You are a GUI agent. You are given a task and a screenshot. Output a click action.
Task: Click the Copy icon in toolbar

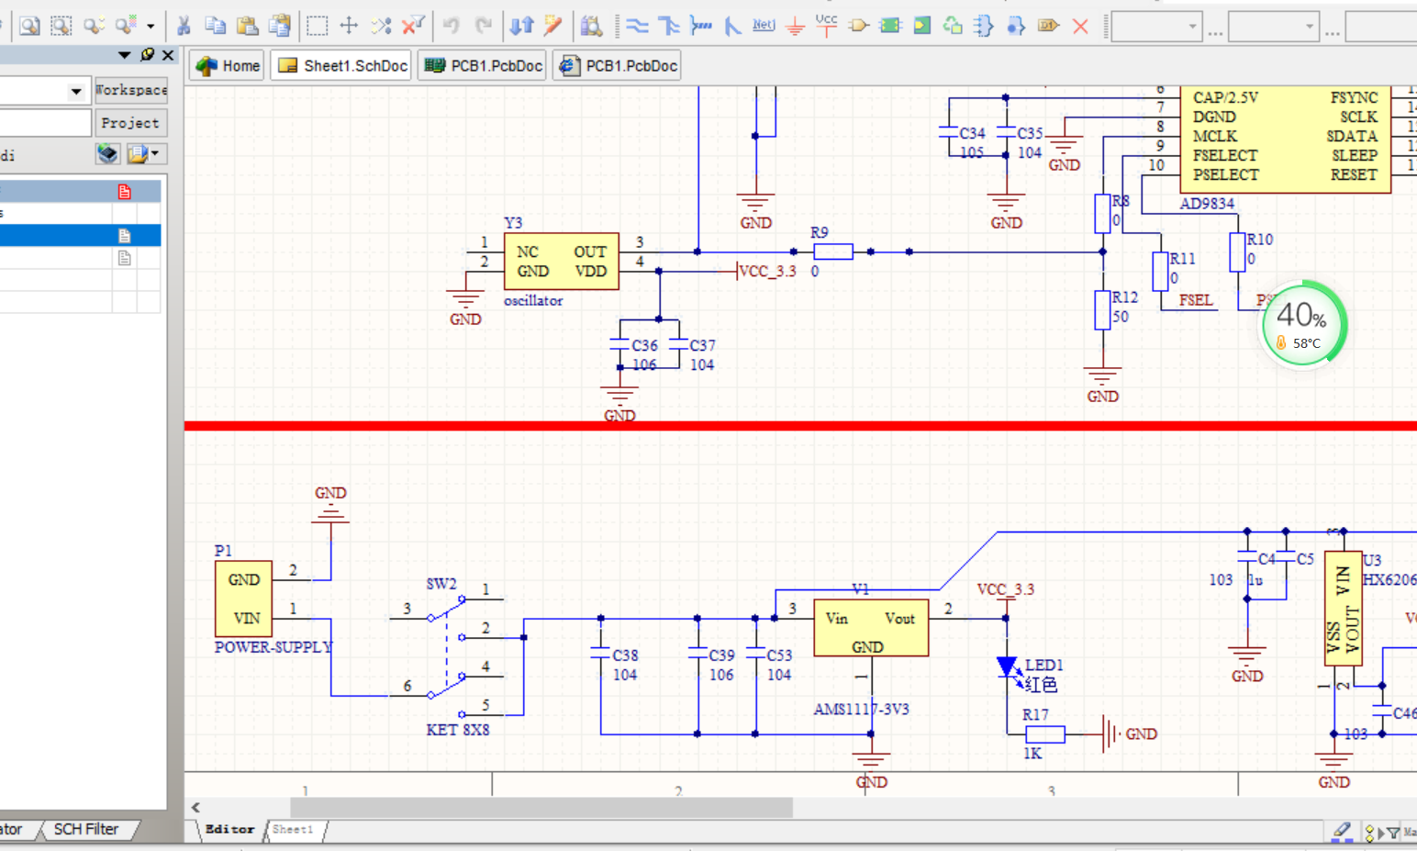coord(216,26)
